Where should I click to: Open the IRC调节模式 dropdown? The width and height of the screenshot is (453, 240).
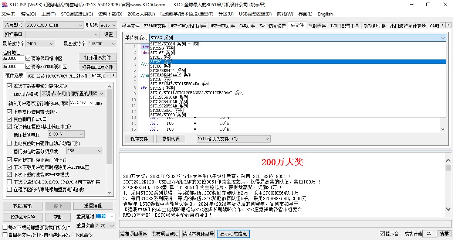[x=72, y=94]
